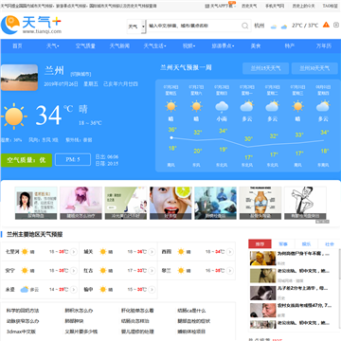341x341 pixels.
Task: Click the green 空气质量:优 button
Action: tap(27, 160)
